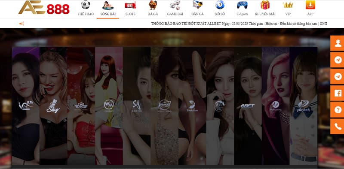The image size is (344, 169).
Task: Open the XỔ SỐ lottery menu
Action: (220, 8)
